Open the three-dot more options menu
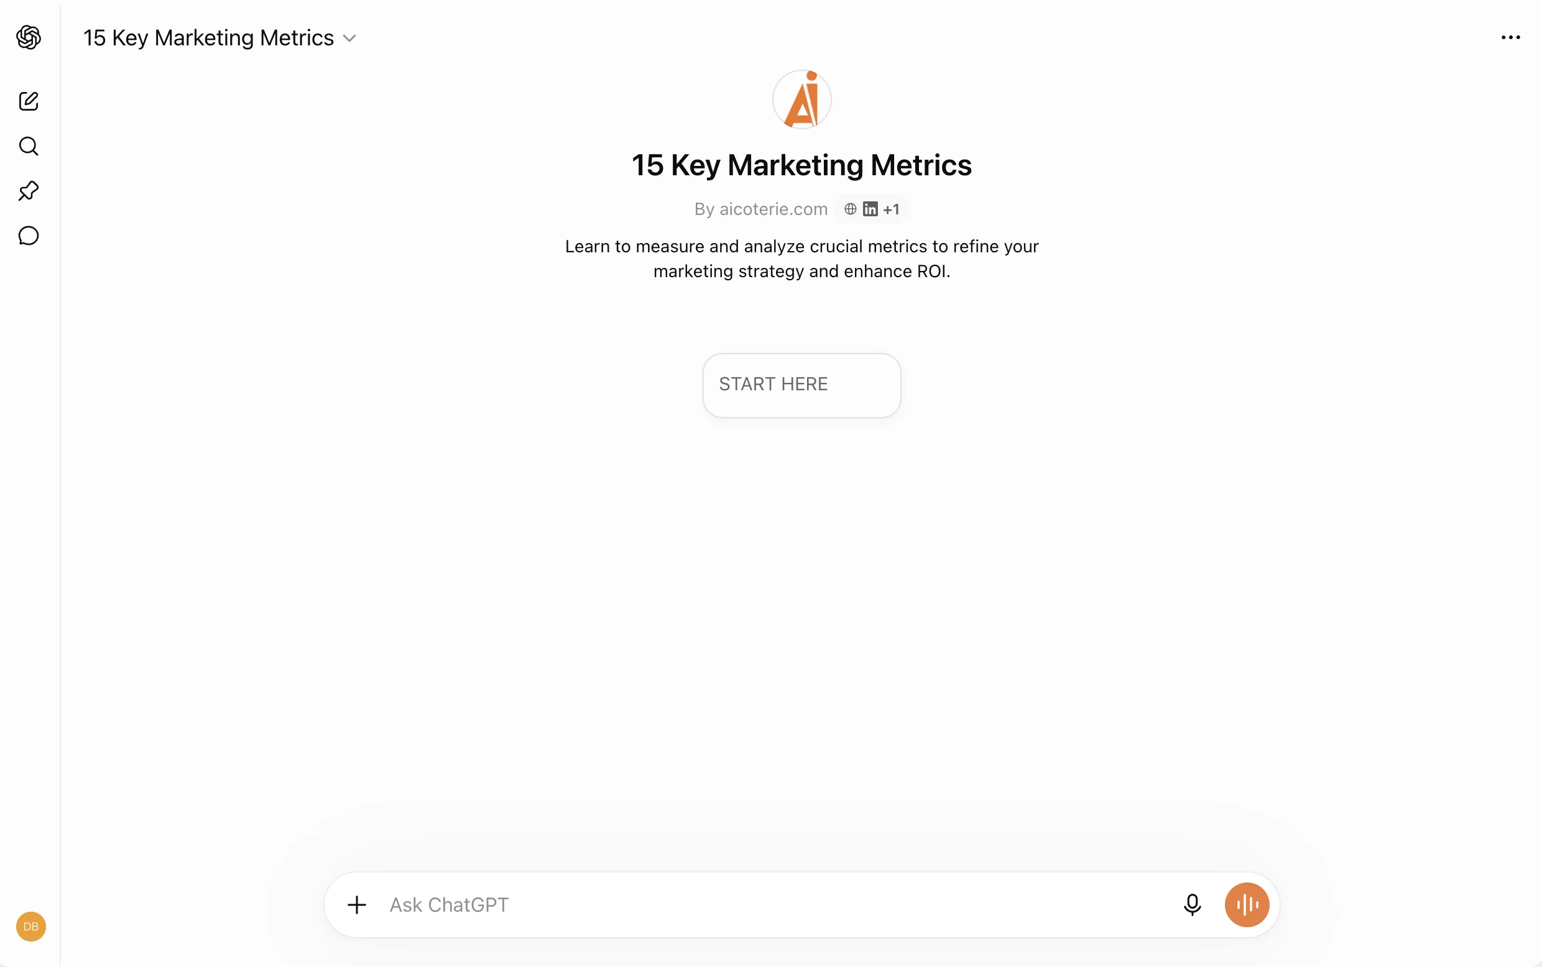The width and height of the screenshot is (1542, 967). click(1511, 38)
